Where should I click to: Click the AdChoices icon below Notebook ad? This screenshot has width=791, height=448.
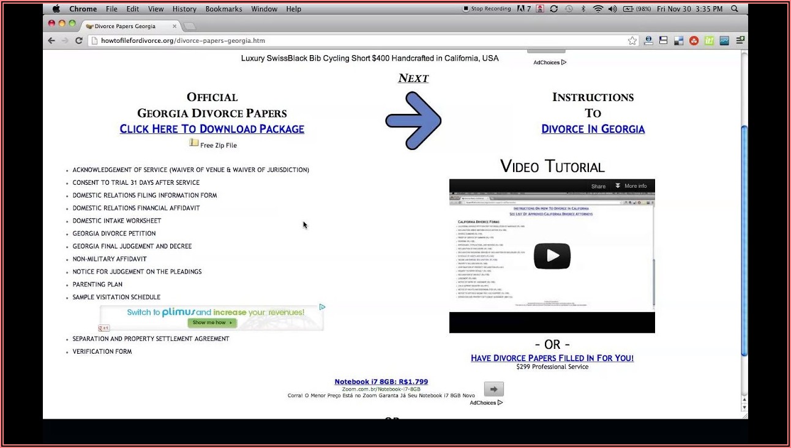(x=500, y=403)
